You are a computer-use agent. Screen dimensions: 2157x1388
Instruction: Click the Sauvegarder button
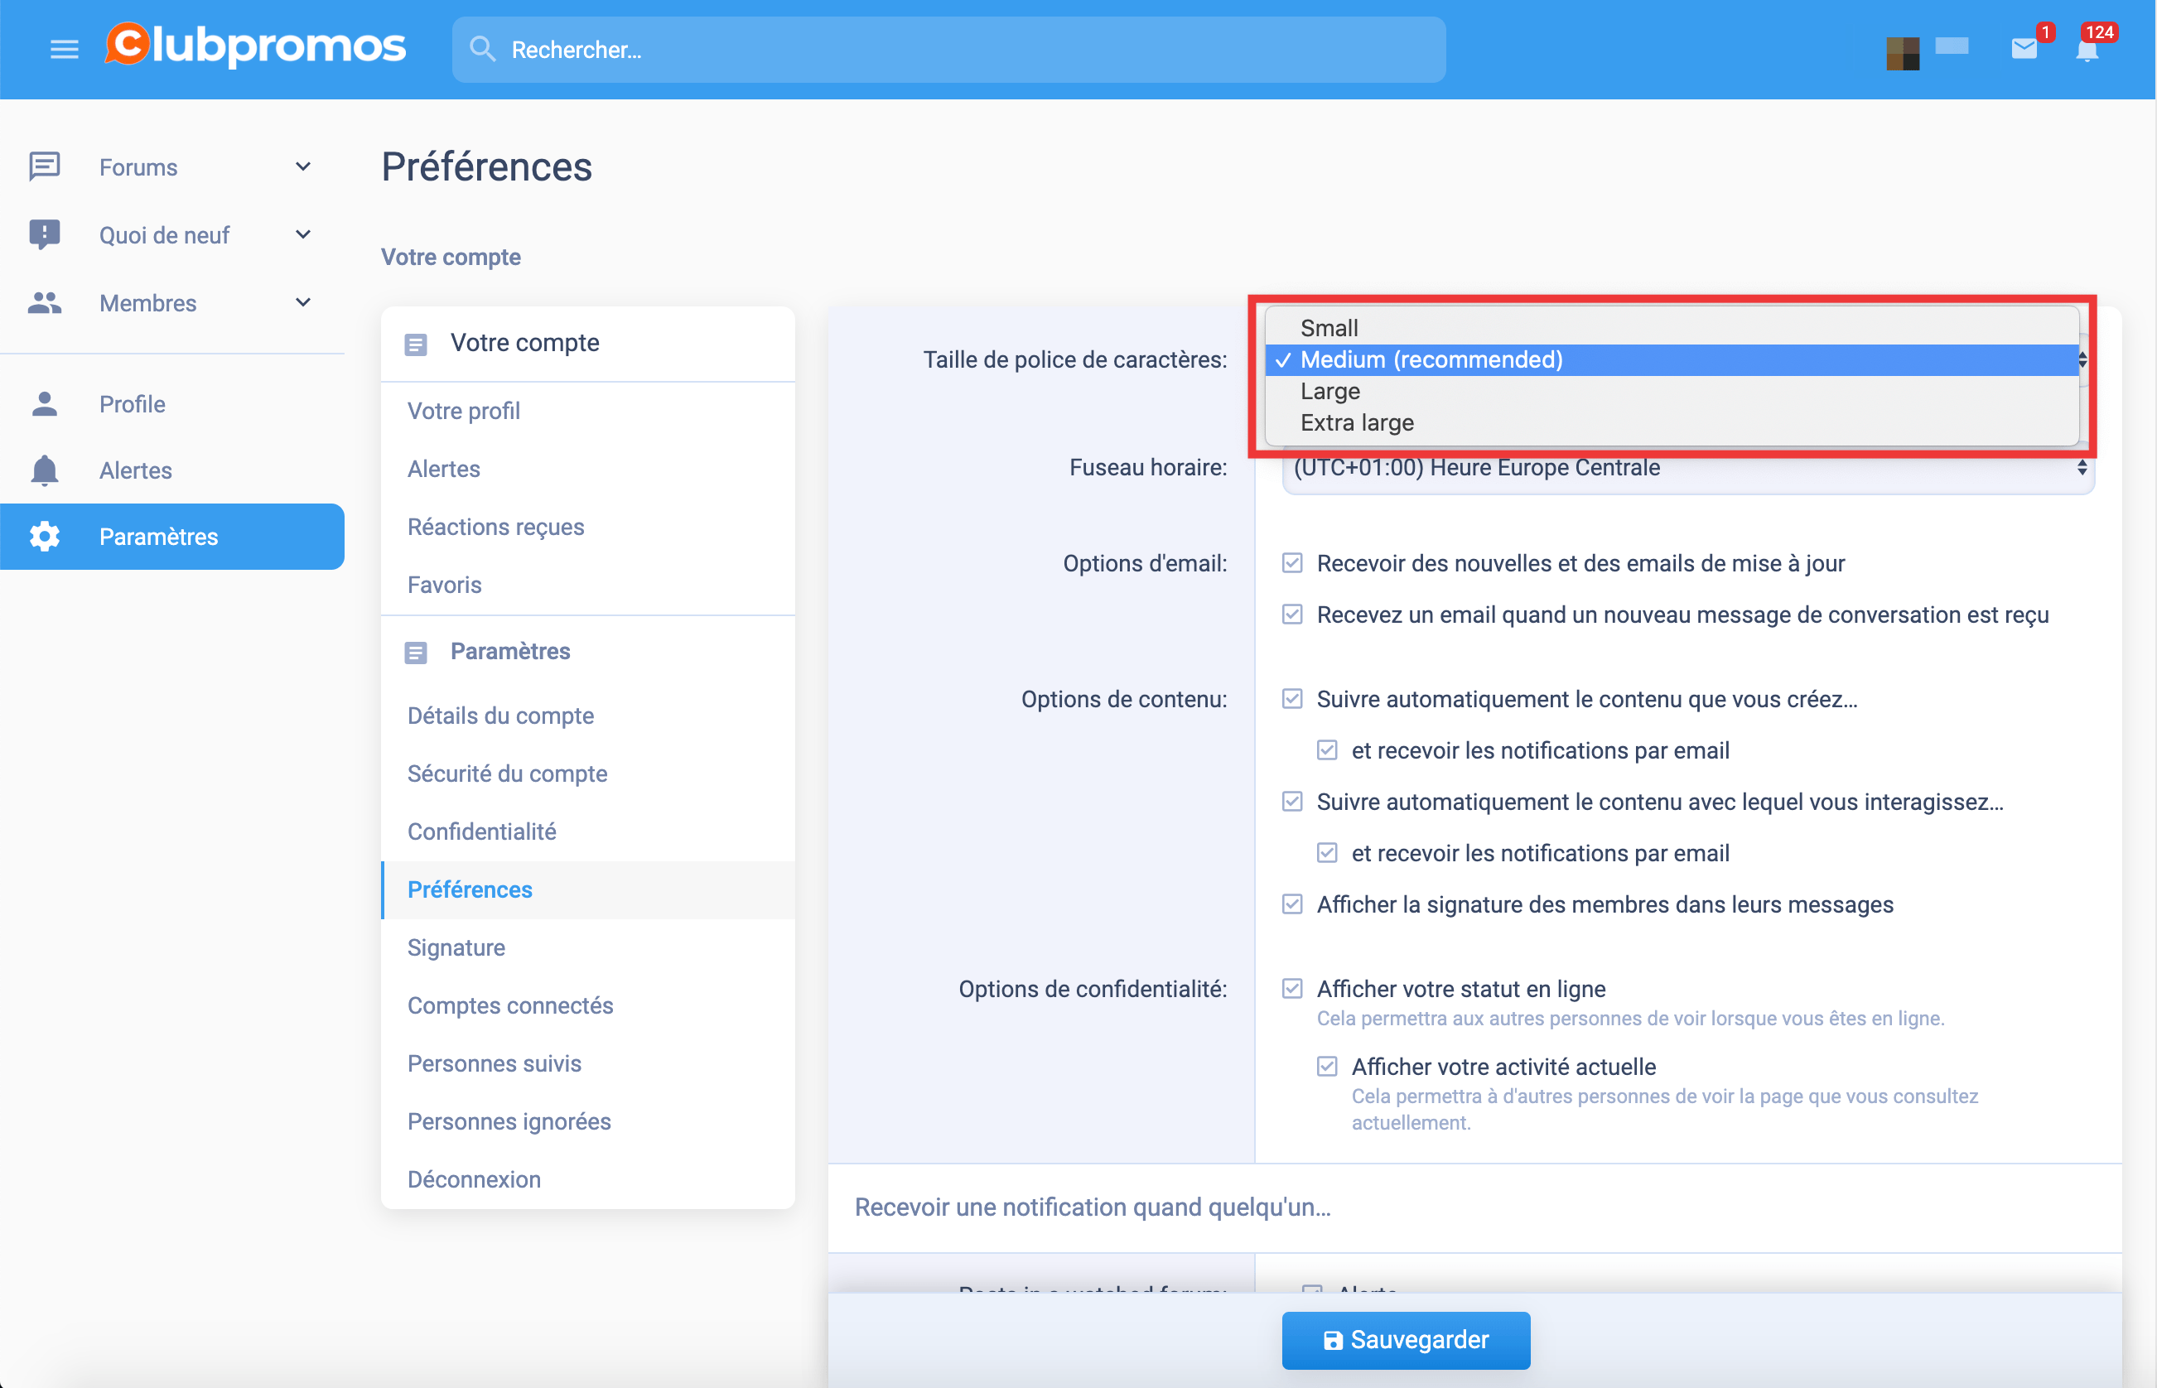click(1405, 1339)
